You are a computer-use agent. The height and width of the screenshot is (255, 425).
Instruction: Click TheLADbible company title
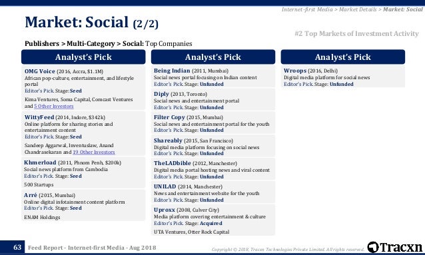(173, 163)
